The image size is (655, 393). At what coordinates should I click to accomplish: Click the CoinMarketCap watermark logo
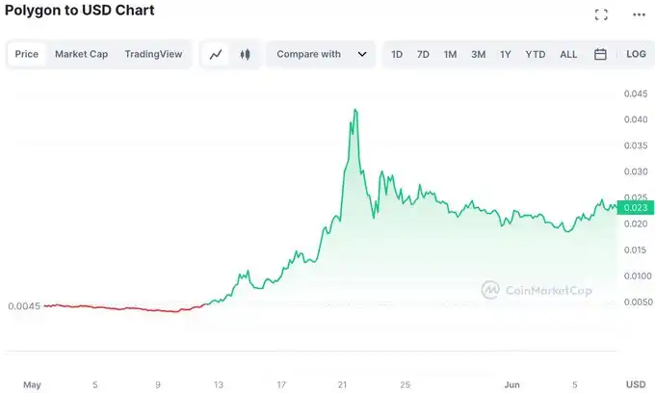coord(537,289)
